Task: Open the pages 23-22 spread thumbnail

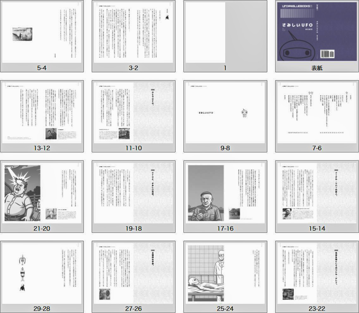Action: click(317, 273)
